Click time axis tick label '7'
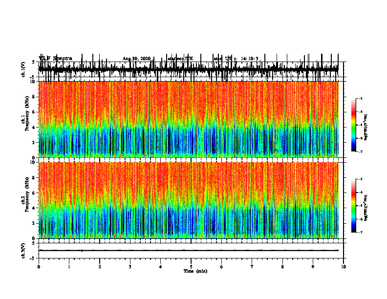 click(x=252, y=267)
